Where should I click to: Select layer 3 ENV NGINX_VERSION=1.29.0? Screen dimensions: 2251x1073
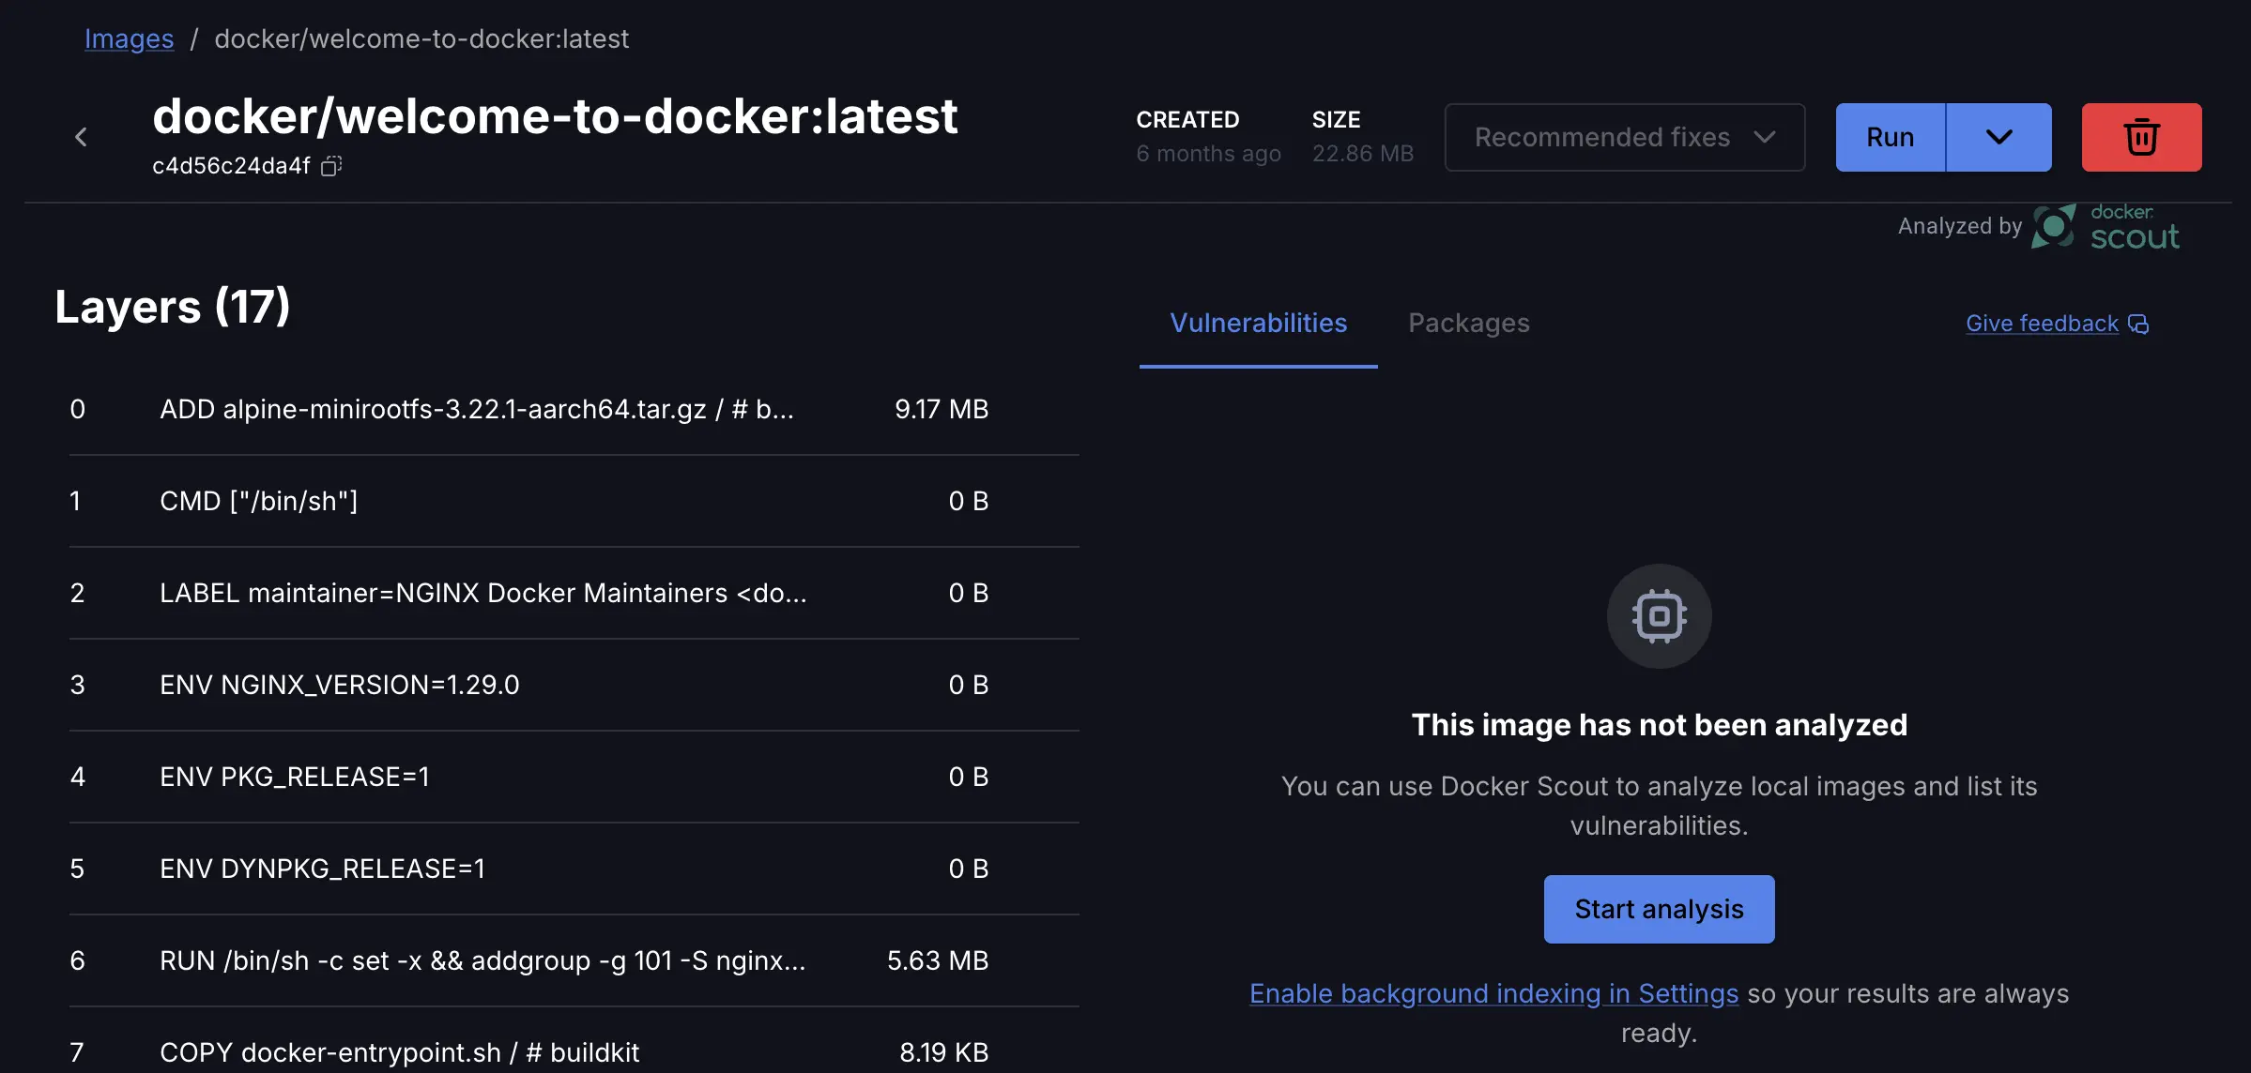pyautogui.click(x=340, y=685)
